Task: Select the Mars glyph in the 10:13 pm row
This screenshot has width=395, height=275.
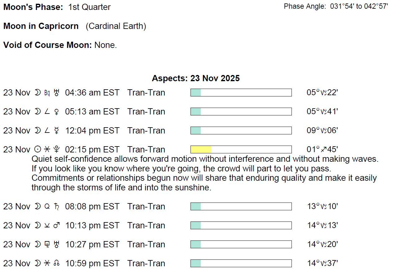Action: [57, 226]
